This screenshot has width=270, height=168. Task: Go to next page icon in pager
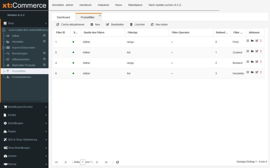click(97, 162)
